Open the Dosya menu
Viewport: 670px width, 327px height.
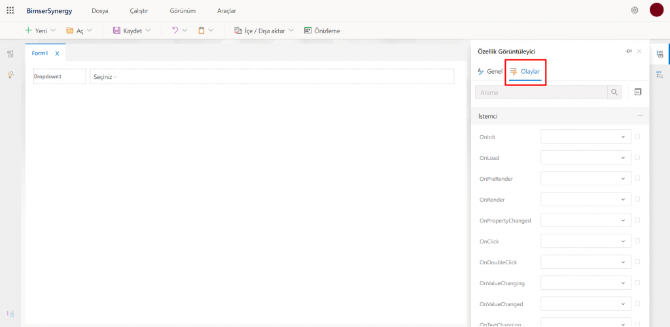99,11
